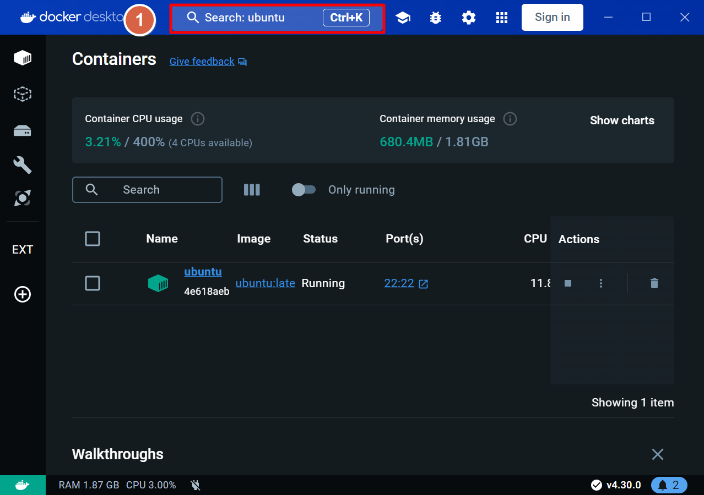The height and width of the screenshot is (495, 704).
Task: Click the Walkthroughs heading
Action: click(x=118, y=454)
